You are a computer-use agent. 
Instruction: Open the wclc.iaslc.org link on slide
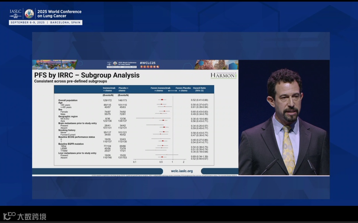click(182, 171)
